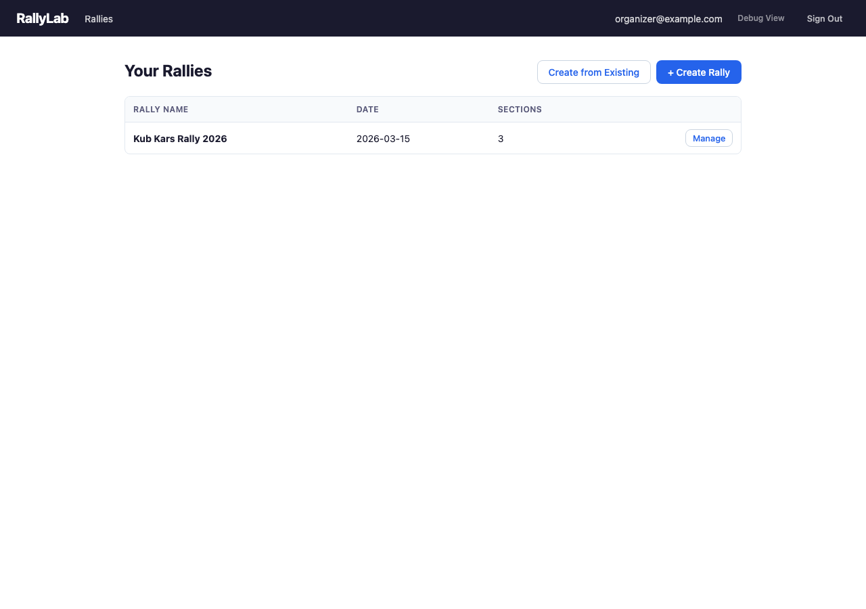Sign Out of the organizer account
The width and height of the screenshot is (866, 609).
824,18
